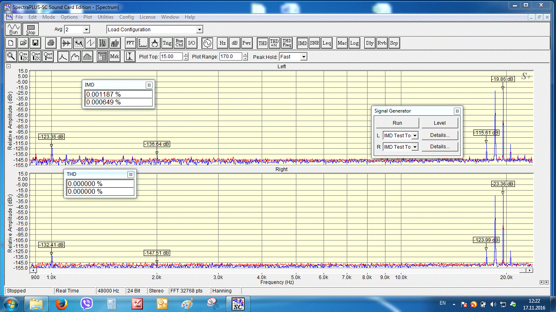Image resolution: width=556 pixels, height=312 pixels.
Task: Open the Load Configuration dropdown
Action: pos(199,30)
